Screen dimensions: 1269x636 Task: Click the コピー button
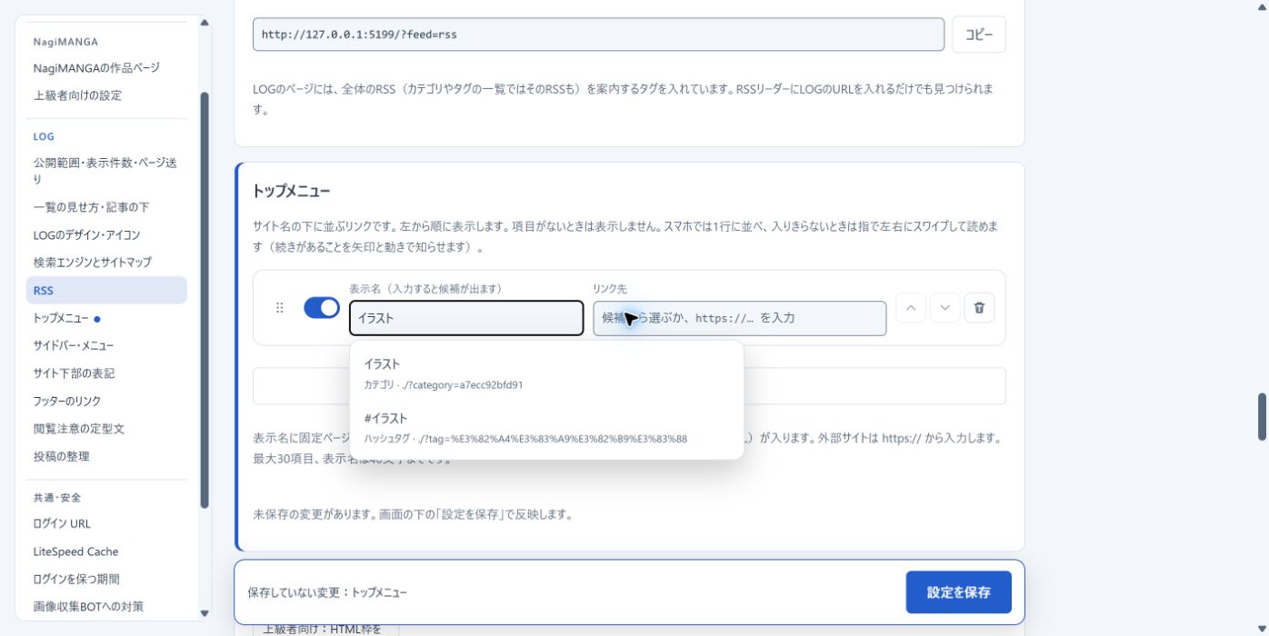[x=979, y=35]
